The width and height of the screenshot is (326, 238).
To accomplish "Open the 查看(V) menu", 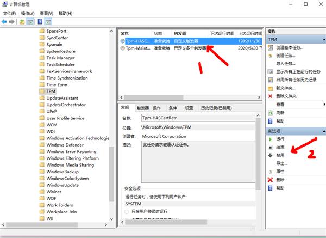I will [46, 14].
